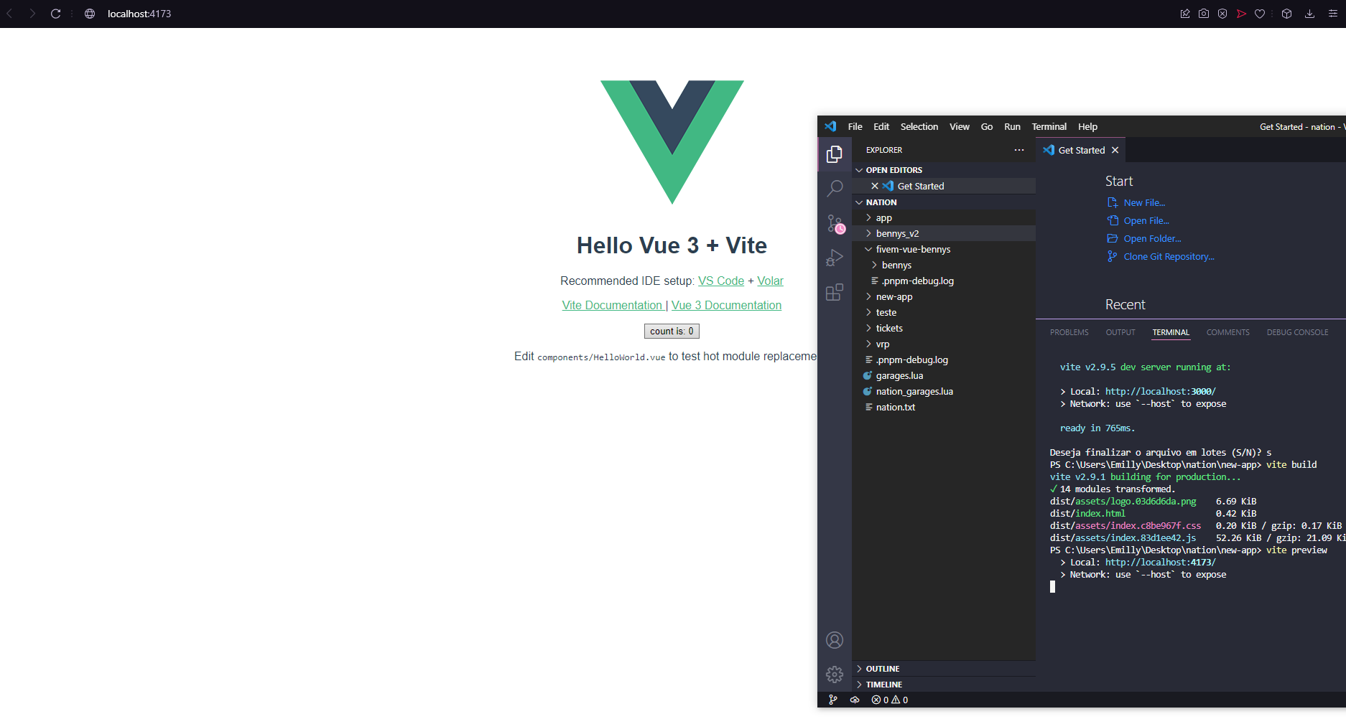Close Get Started in Open Editors list
This screenshot has width=1346, height=719.
pyautogui.click(x=875, y=186)
